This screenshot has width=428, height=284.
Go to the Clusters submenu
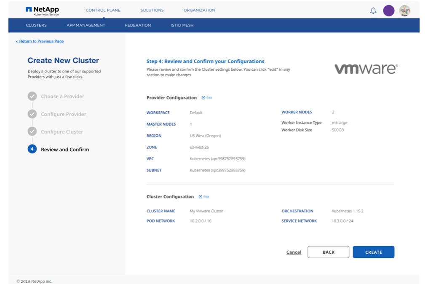click(36, 25)
